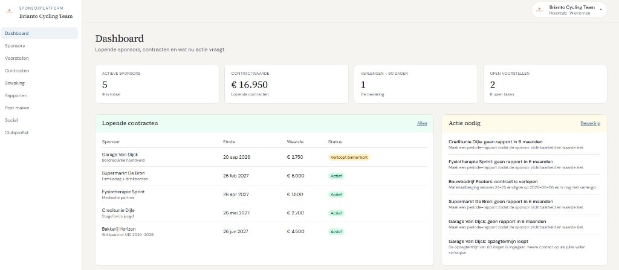Open Bouwbedrijf Peeters: contract is verlopen item
Viewport: 619px width, 270px height.
(524, 184)
